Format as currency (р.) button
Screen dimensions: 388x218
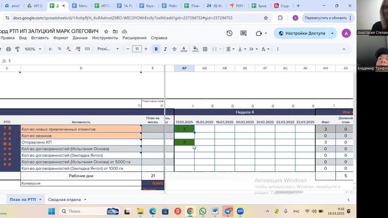point(50,49)
